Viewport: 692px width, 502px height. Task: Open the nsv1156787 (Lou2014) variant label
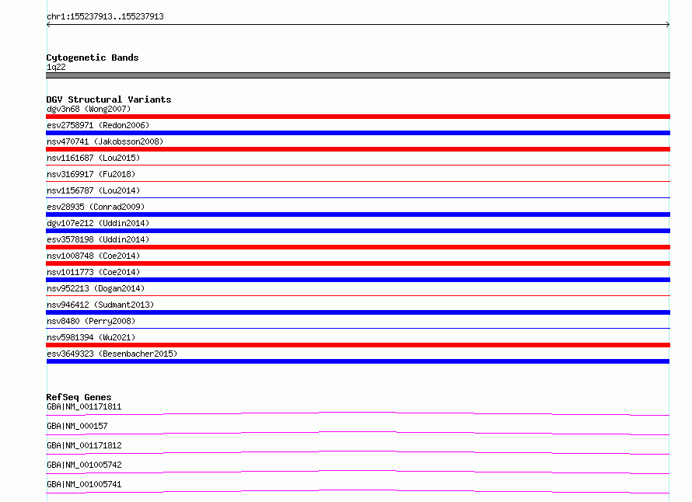point(93,190)
